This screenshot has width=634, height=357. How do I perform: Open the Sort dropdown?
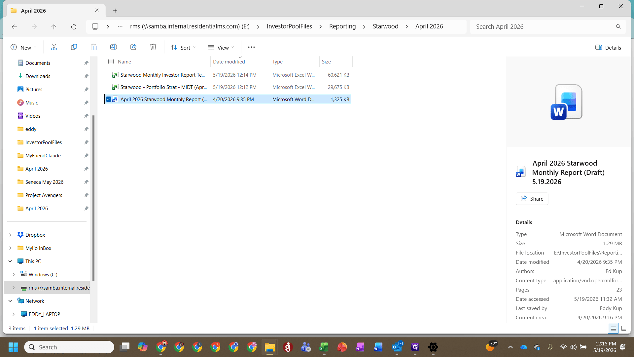coord(183,48)
